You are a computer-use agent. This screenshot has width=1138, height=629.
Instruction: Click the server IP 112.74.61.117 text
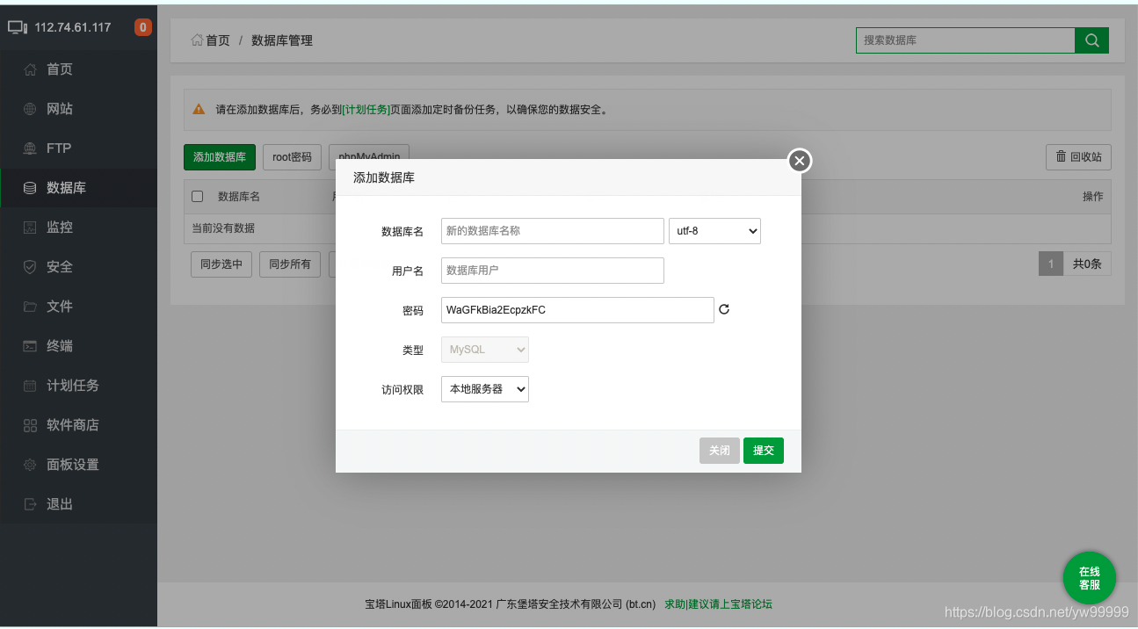point(73,27)
